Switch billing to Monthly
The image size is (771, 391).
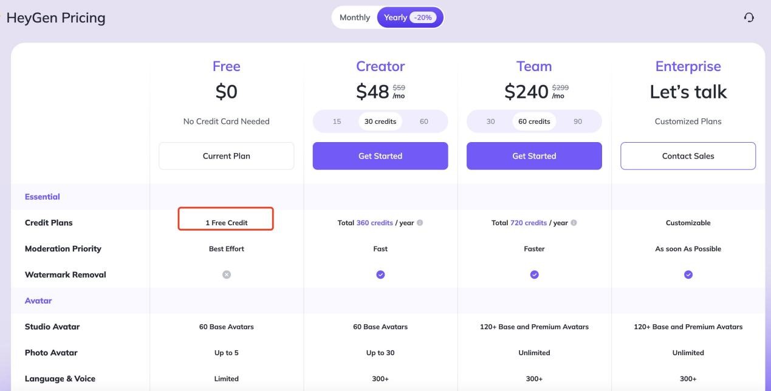355,18
